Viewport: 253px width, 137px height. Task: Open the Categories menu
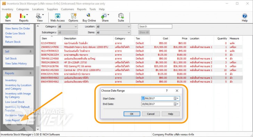(23, 9)
